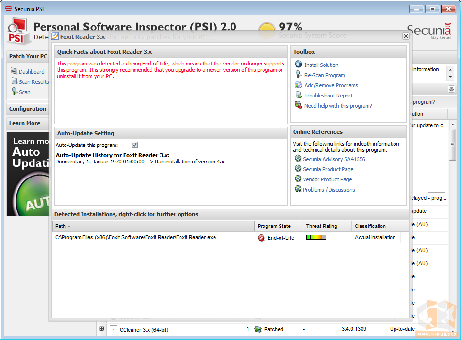Click the Scan magnifier sidebar icon
This screenshot has height=340, width=461.
tap(15, 91)
